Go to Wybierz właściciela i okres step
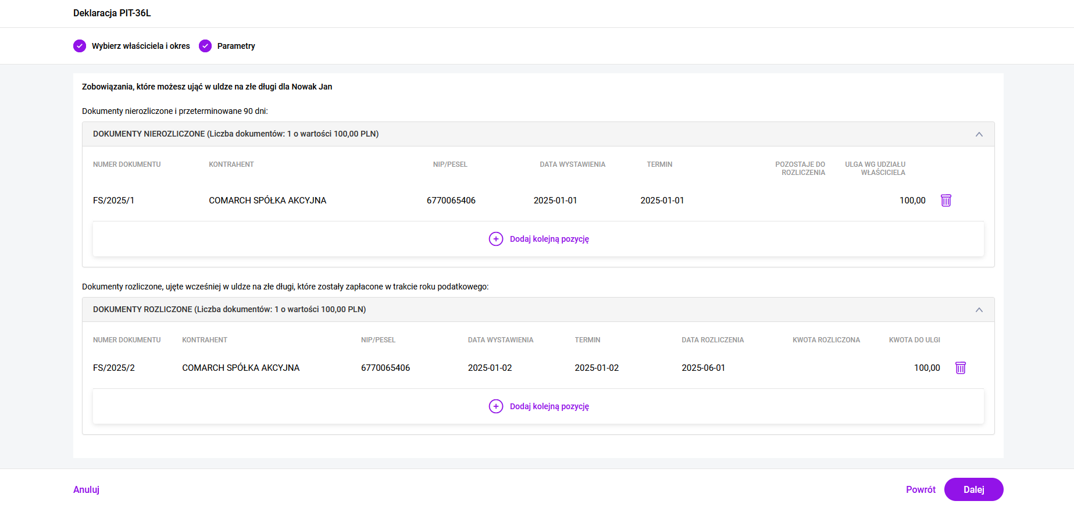Viewport: 1074px width, 508px height. (141, 46)
